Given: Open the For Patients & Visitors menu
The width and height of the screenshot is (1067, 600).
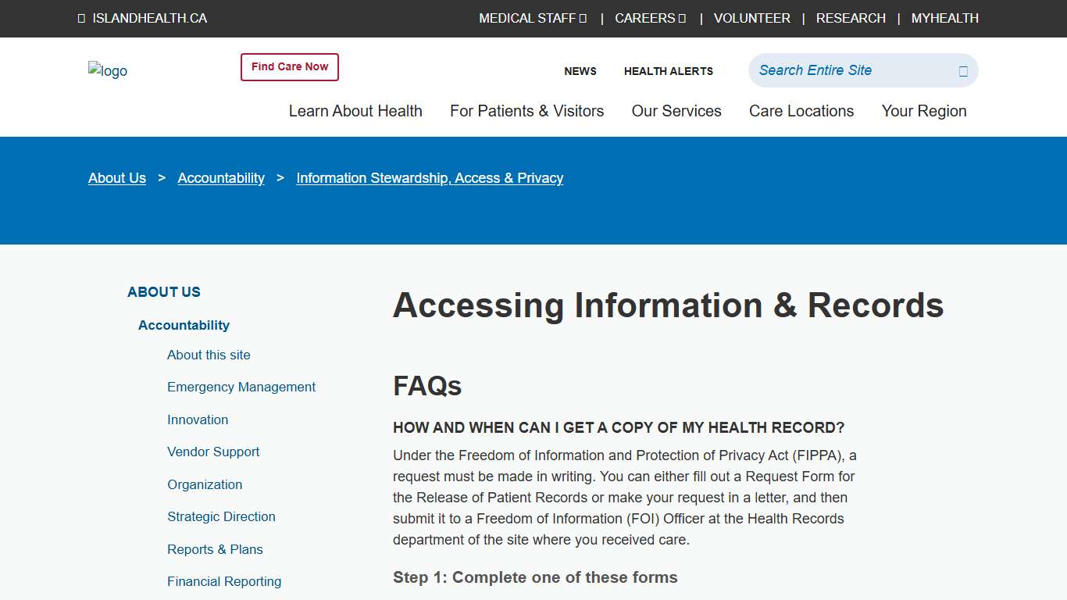Looking at the screenshot, I should click(x=526, y=111).
